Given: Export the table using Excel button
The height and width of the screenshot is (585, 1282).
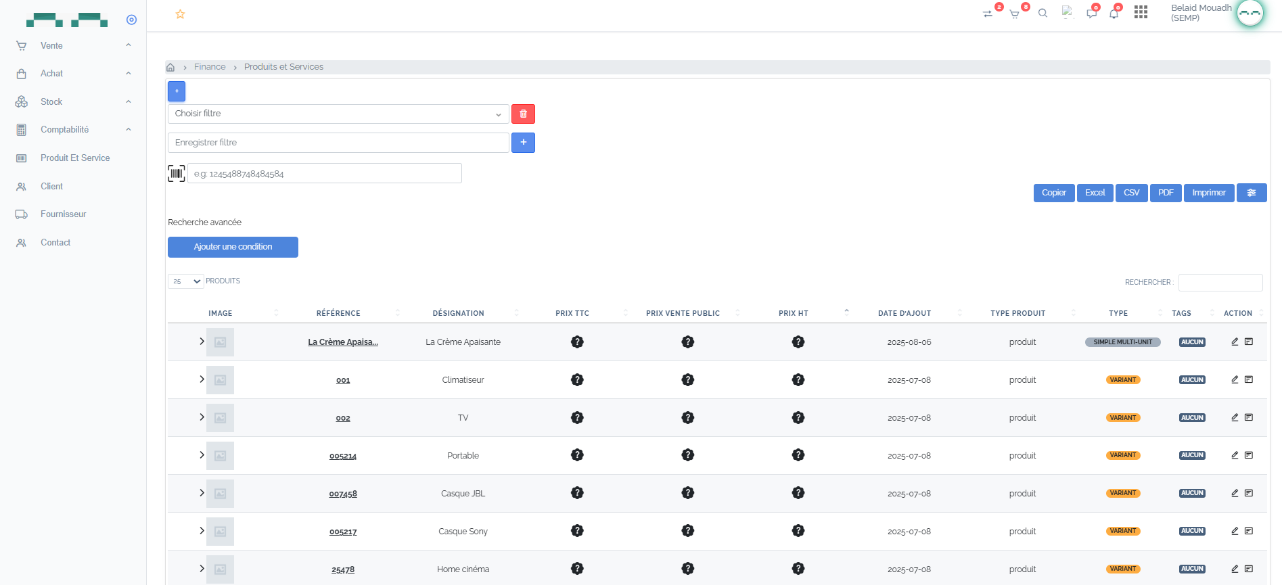Looking at the screenshot, I should 1095,193.
